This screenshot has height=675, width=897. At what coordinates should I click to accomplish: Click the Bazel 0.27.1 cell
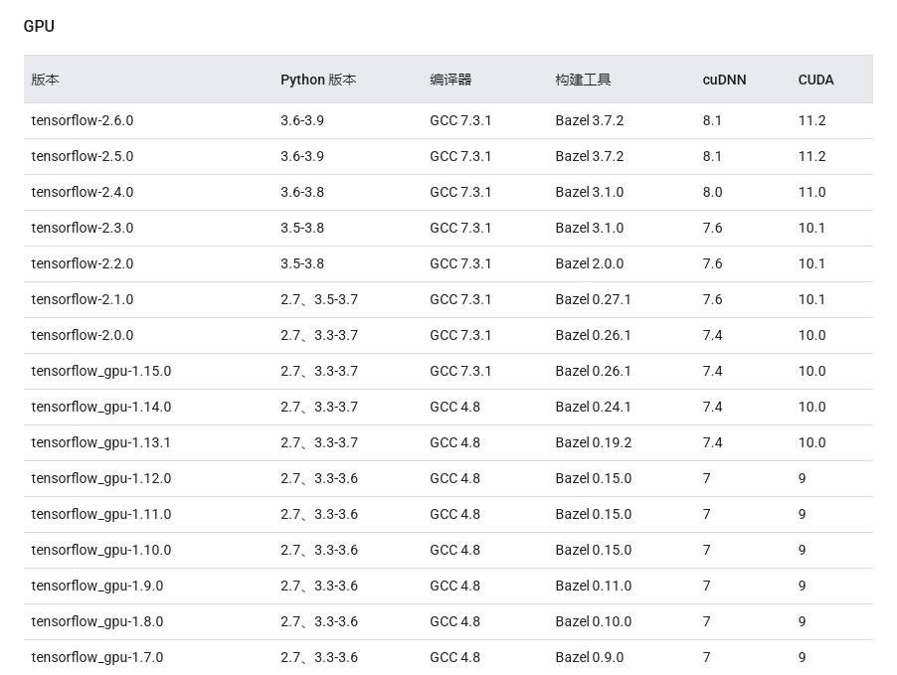pyautogui.click(x=594, y=299)
